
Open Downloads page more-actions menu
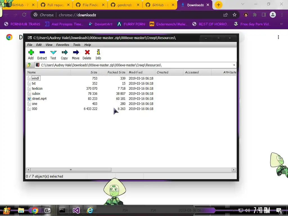coord(278,37)
